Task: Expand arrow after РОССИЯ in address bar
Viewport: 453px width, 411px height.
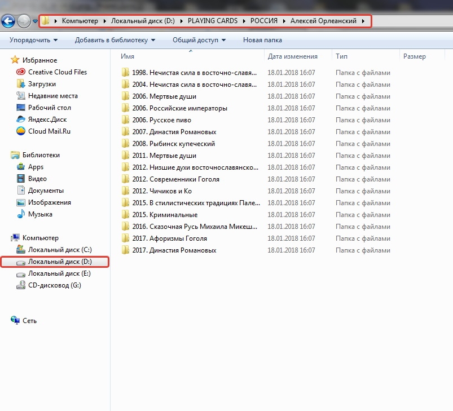Action: pyautogui.click(x=284, y=21)
